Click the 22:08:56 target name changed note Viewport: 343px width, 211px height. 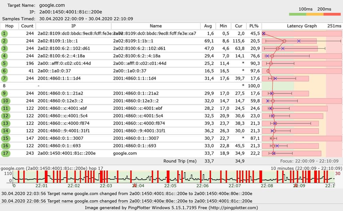[x=127, y=201]
